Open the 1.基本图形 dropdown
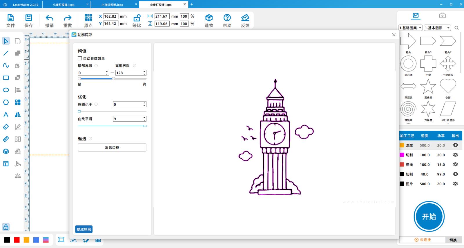Viewport: 464px width, 248px height. coord(437,28)
